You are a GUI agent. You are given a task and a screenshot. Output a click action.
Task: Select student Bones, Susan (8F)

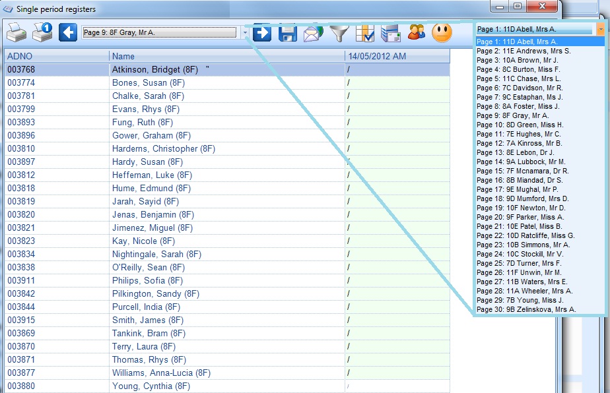pos(227,83)
